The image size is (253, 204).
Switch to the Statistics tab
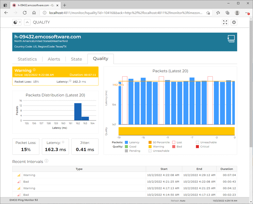coord(27,59)
